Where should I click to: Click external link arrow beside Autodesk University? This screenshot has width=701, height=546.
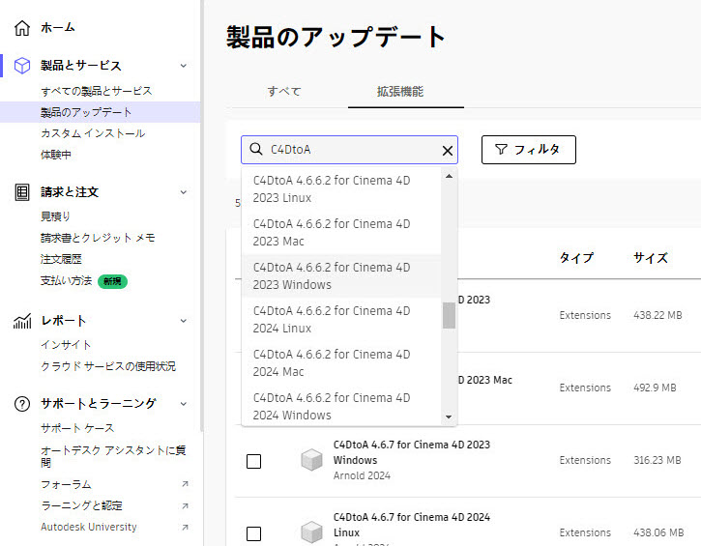tap(185, 528)
